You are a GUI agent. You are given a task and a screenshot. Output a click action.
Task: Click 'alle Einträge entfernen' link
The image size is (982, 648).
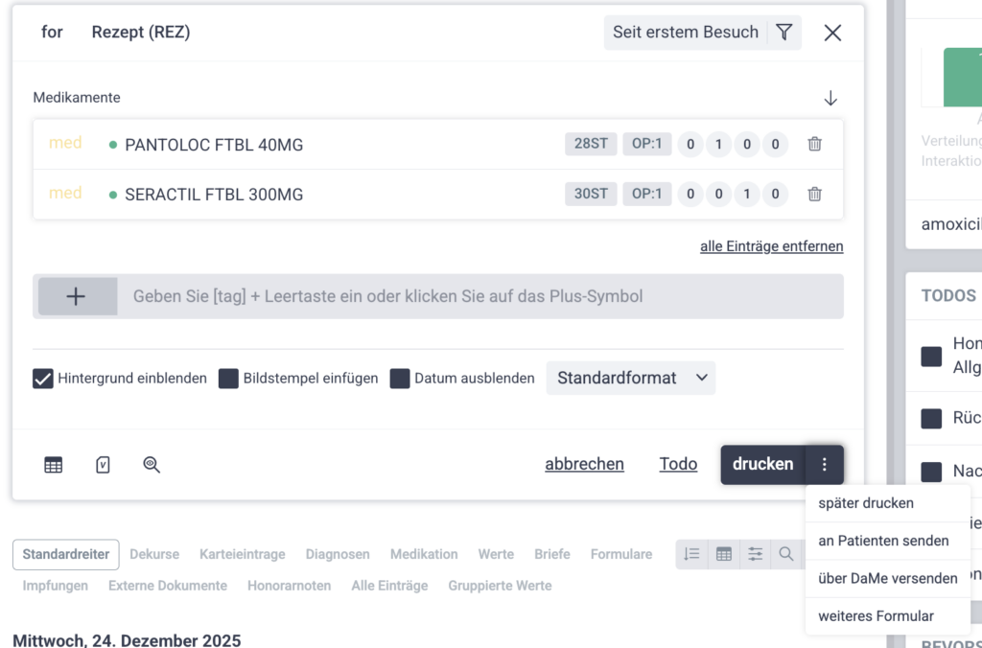coord(771,246)
